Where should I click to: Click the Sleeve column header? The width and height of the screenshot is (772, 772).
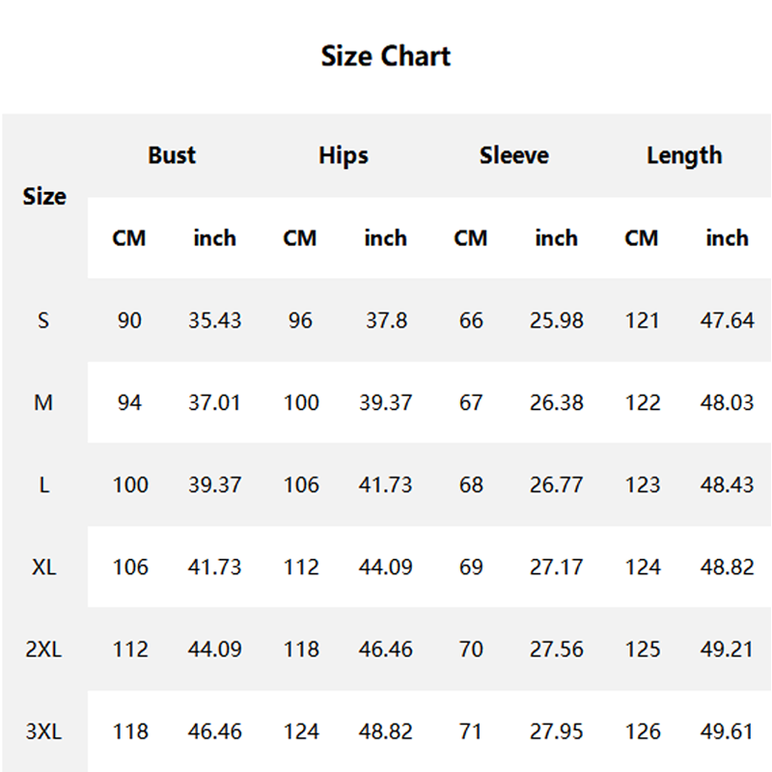tap(514, 155)
